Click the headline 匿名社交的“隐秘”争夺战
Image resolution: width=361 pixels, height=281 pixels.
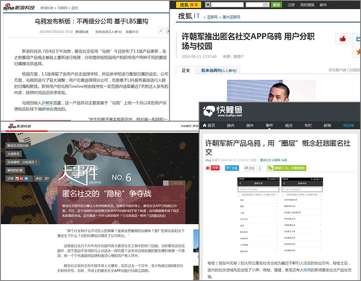tap(107, 194)
